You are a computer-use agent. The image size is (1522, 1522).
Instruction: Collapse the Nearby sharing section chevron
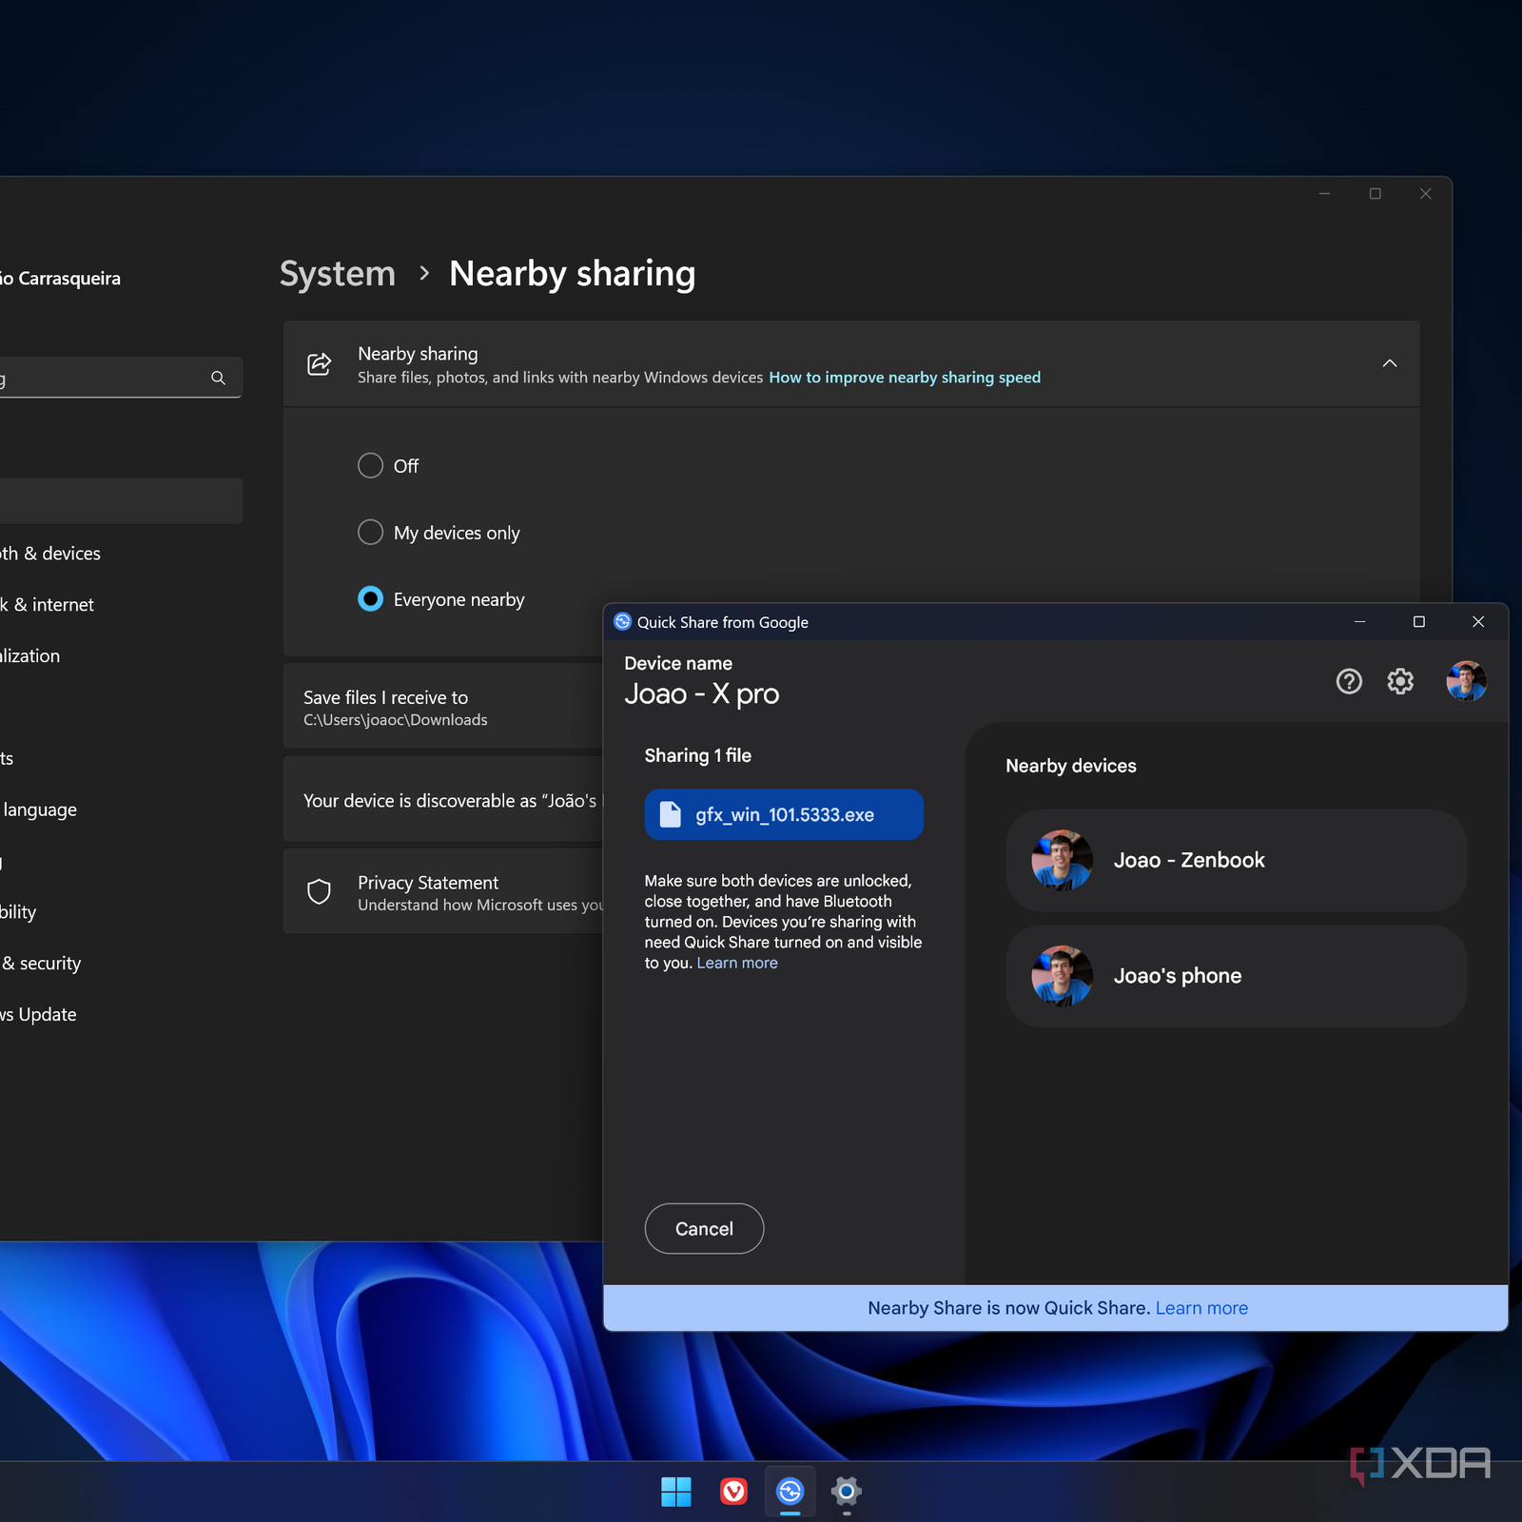tap(1389, 363)
